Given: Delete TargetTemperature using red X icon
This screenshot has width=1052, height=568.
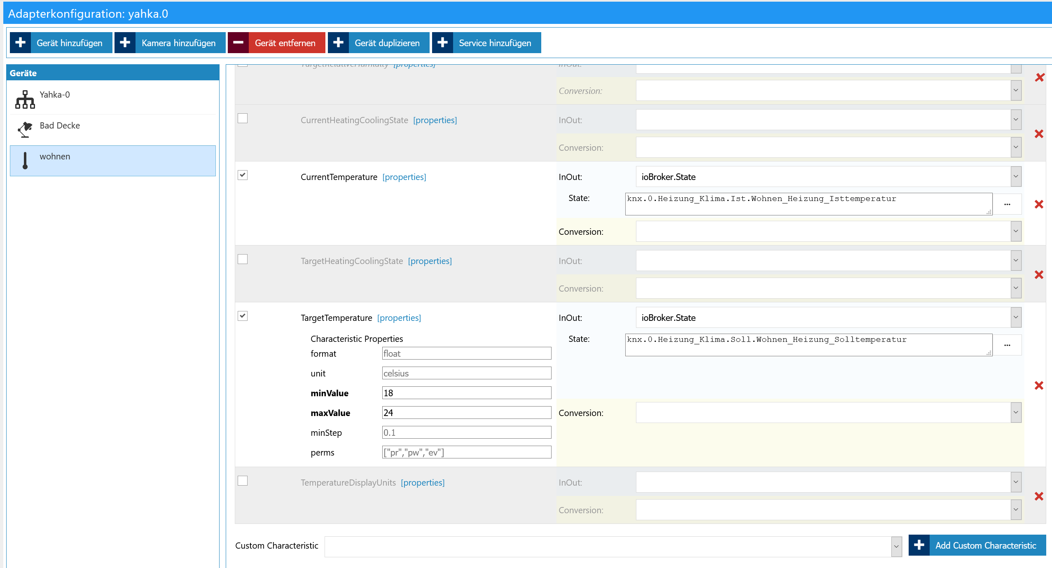Looking at the screenshot, I should (x=1039, y=386).
